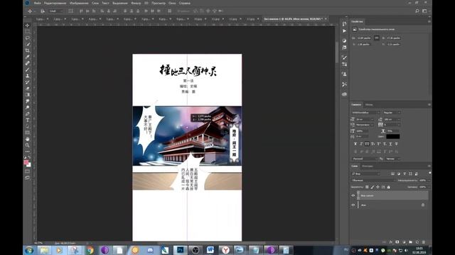This screenshot has height=255, width=455.
Task: Open the Изображение menu
Action: 79,3
